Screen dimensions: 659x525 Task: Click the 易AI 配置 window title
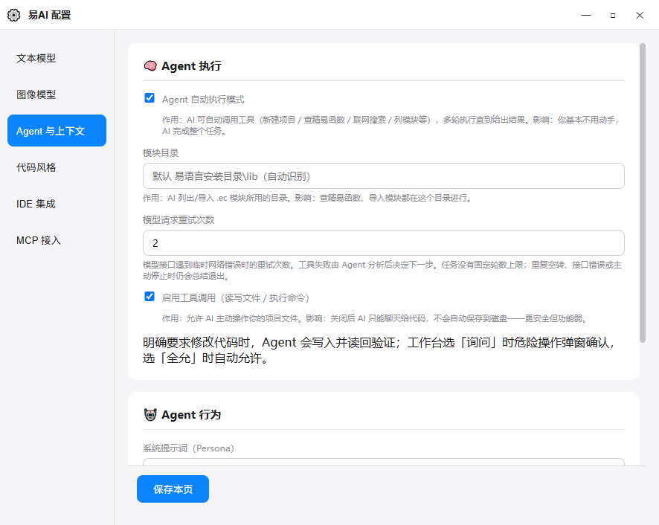pos(49,15)
